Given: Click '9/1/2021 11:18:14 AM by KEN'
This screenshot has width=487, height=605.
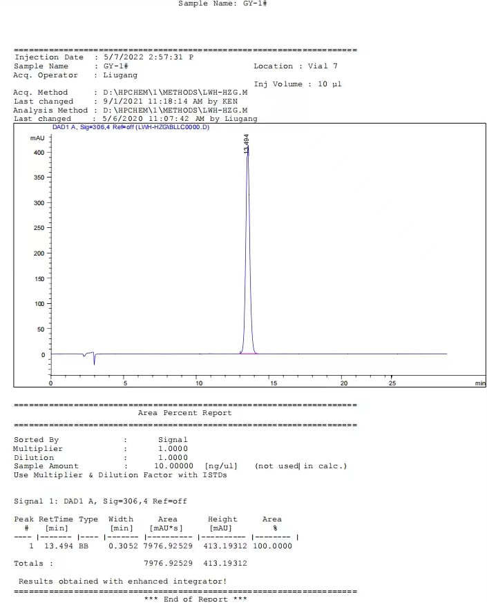Looking at the screenshot, I should (x=170, y=102).
